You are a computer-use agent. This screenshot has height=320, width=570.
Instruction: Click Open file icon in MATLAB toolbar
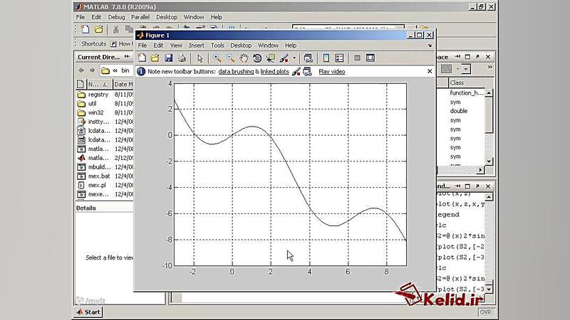coord(98,29)
